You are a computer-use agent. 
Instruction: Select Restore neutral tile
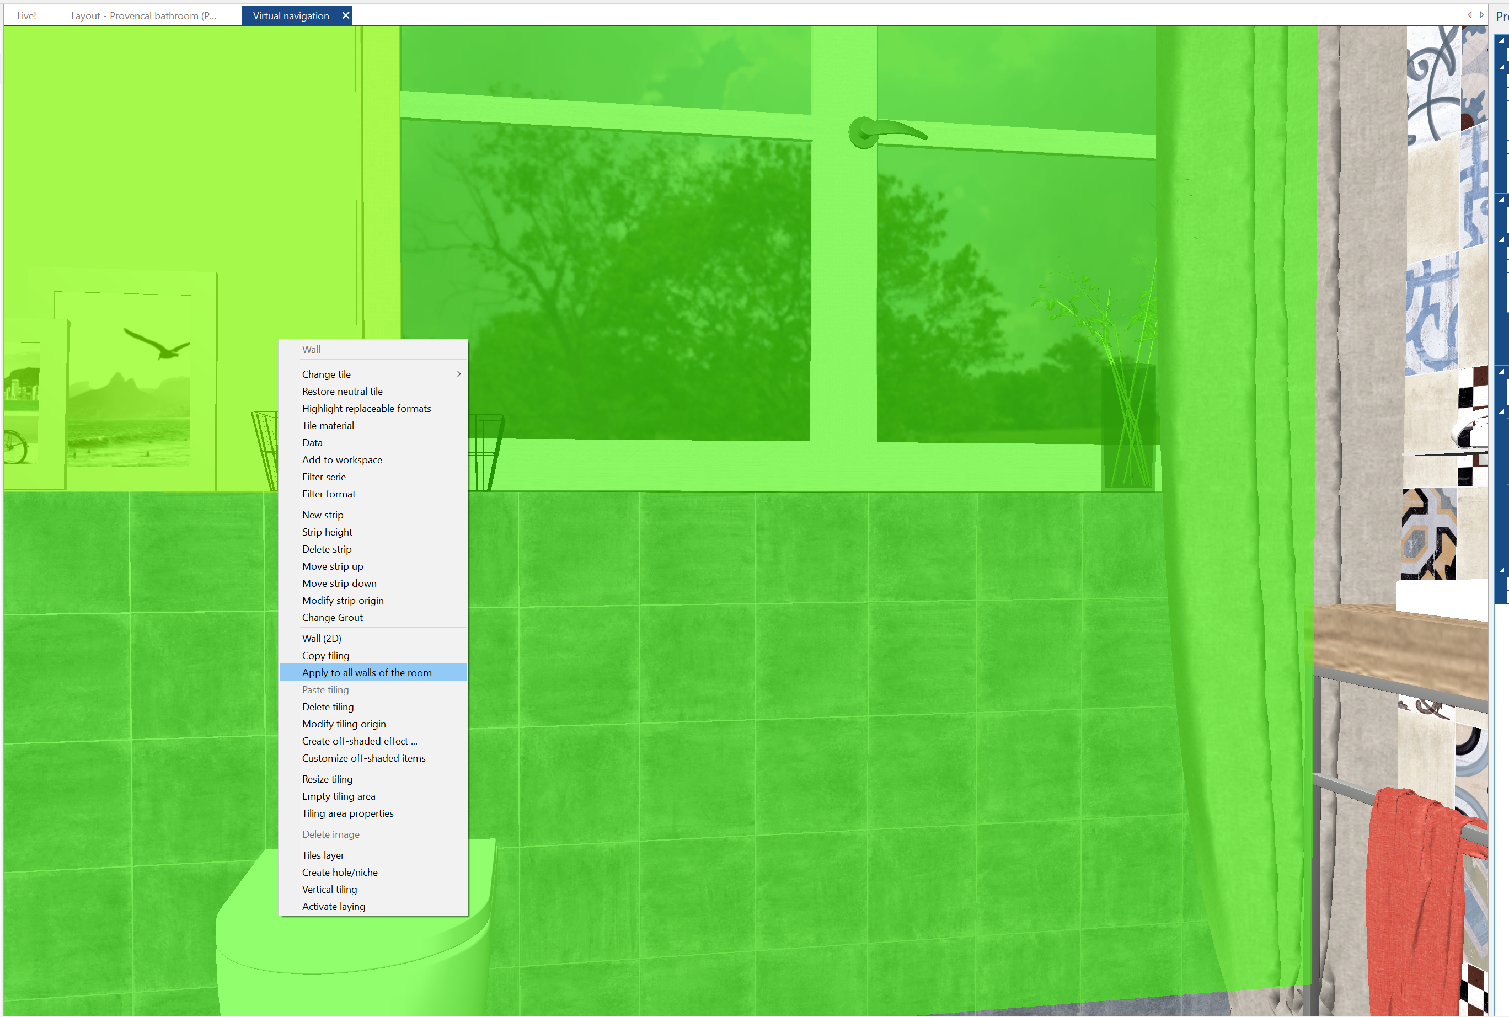pyautogui.click(x=373, y=391)
